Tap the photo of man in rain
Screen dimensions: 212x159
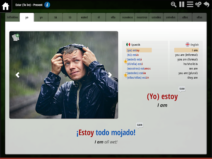click(64, 75)
